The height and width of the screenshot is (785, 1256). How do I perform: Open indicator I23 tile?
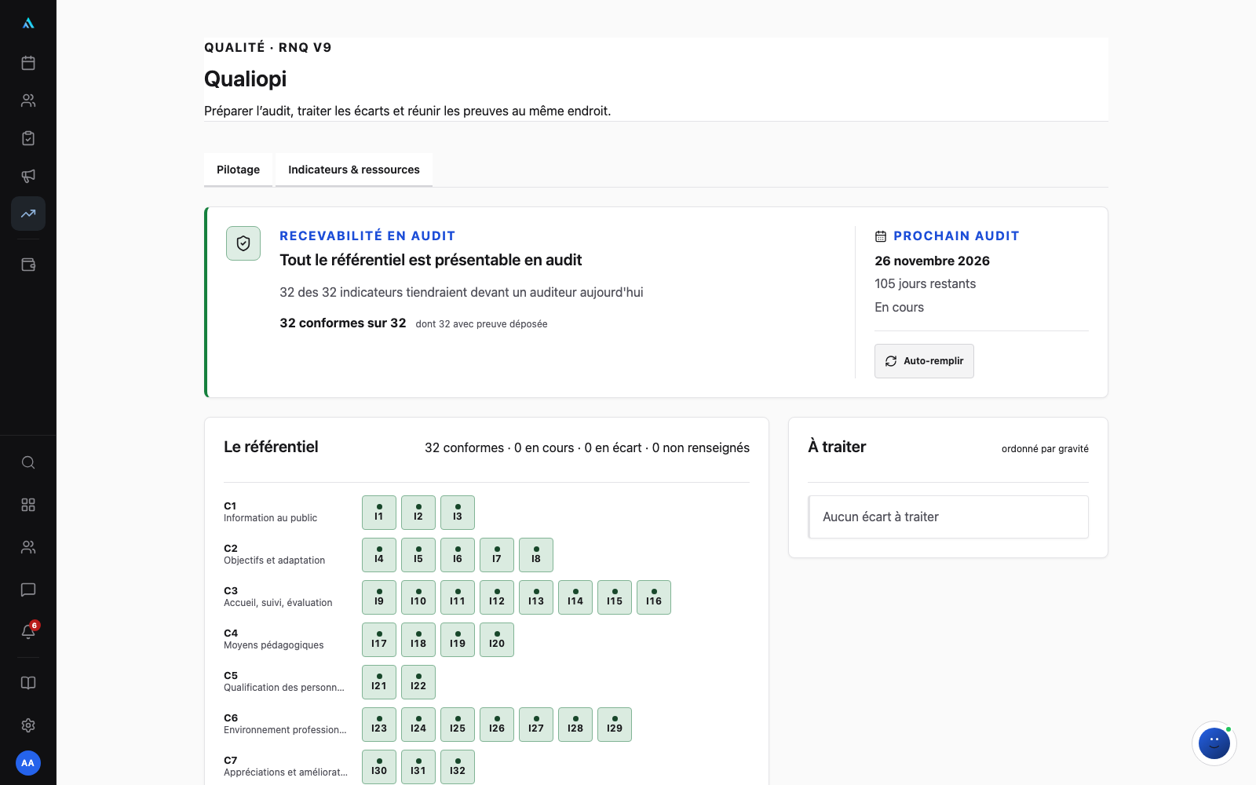coord(379,725)
